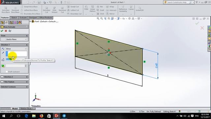The width and height of the screenshot is (211, 119).
Task: Switch to the Motion Study 1 tab
Action: pyautogui.click(x=27, y=108)
